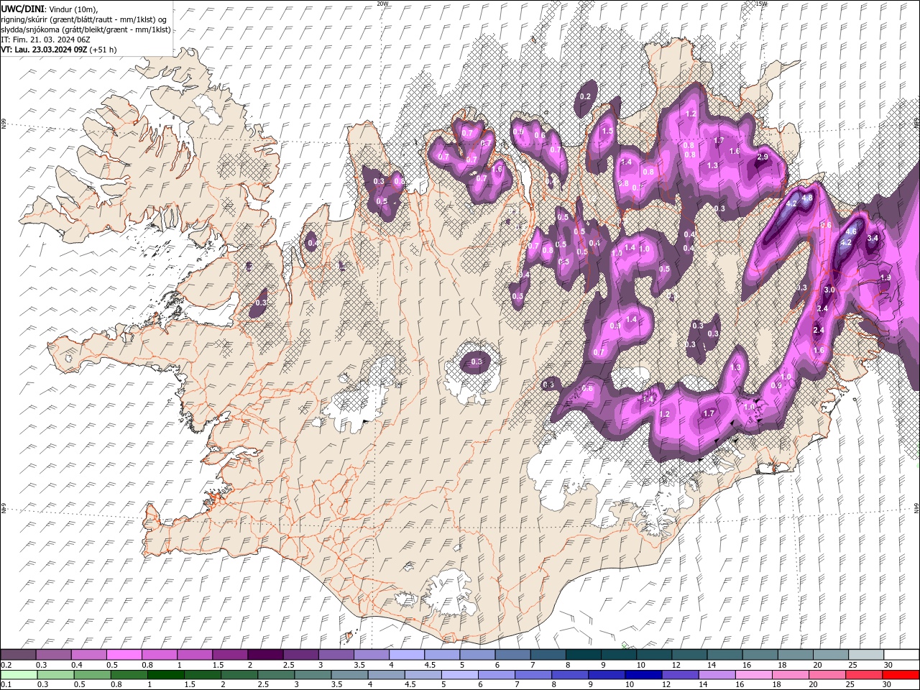Upper legend: click swatch between 5 and 6
Screen dimensions: 920x690
[x=477, y=655]
